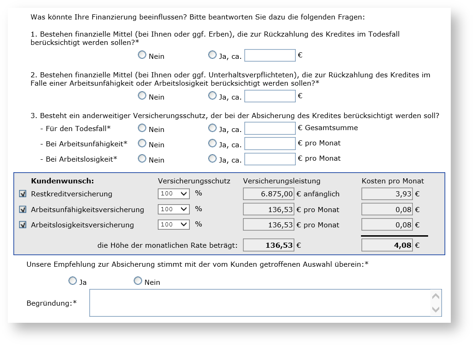Screen dimensions: 473x345
Task: Open Arbeitslosigkeitsversicherung percentage dropdown
Action: point(174,225)
